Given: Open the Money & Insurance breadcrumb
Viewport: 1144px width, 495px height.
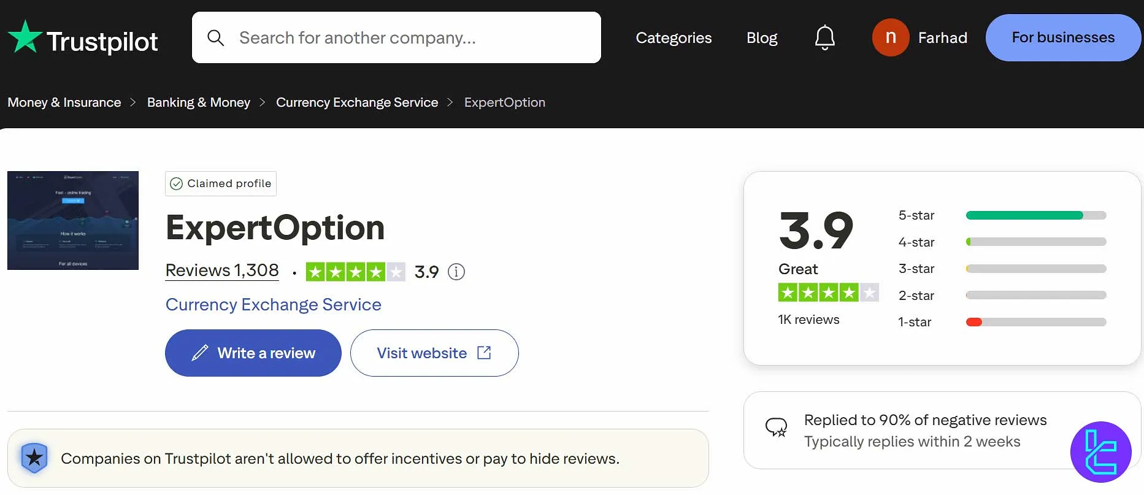Looking at the screenshot, I should pyautogui.click(x=64, y=102).
